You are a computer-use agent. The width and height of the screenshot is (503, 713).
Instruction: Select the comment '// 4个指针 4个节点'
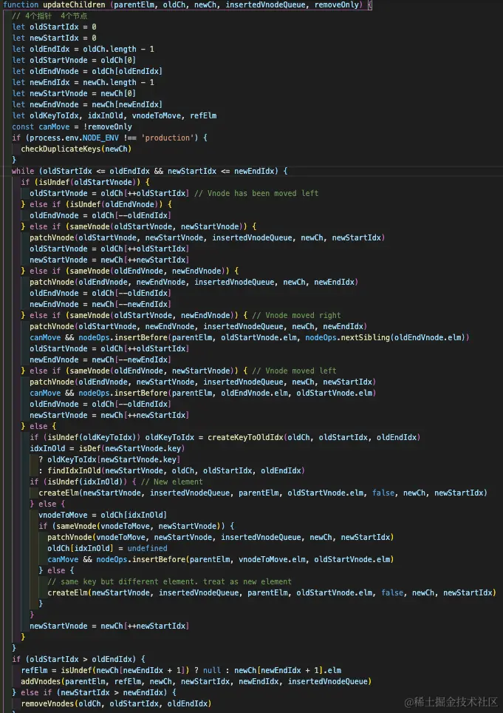(49, 16)
